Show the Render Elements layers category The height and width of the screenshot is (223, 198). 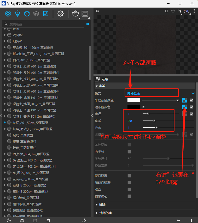click(x=36, y=14)
